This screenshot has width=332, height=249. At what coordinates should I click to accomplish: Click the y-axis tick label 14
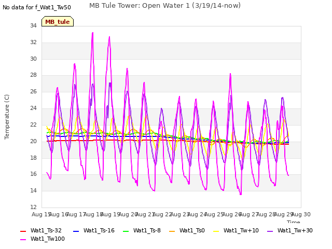[x=33, y=190]
